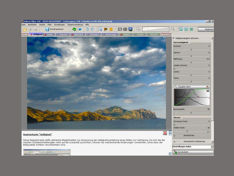Switch to the Farben tab
This screenshot has width=234, height=176.
coord(49,35)
